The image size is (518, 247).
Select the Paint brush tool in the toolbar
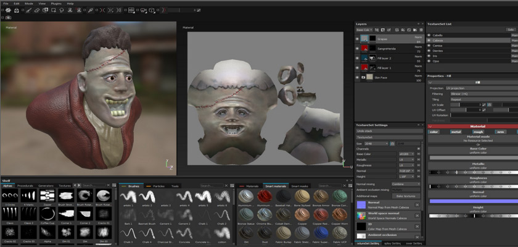click(28, 10)
